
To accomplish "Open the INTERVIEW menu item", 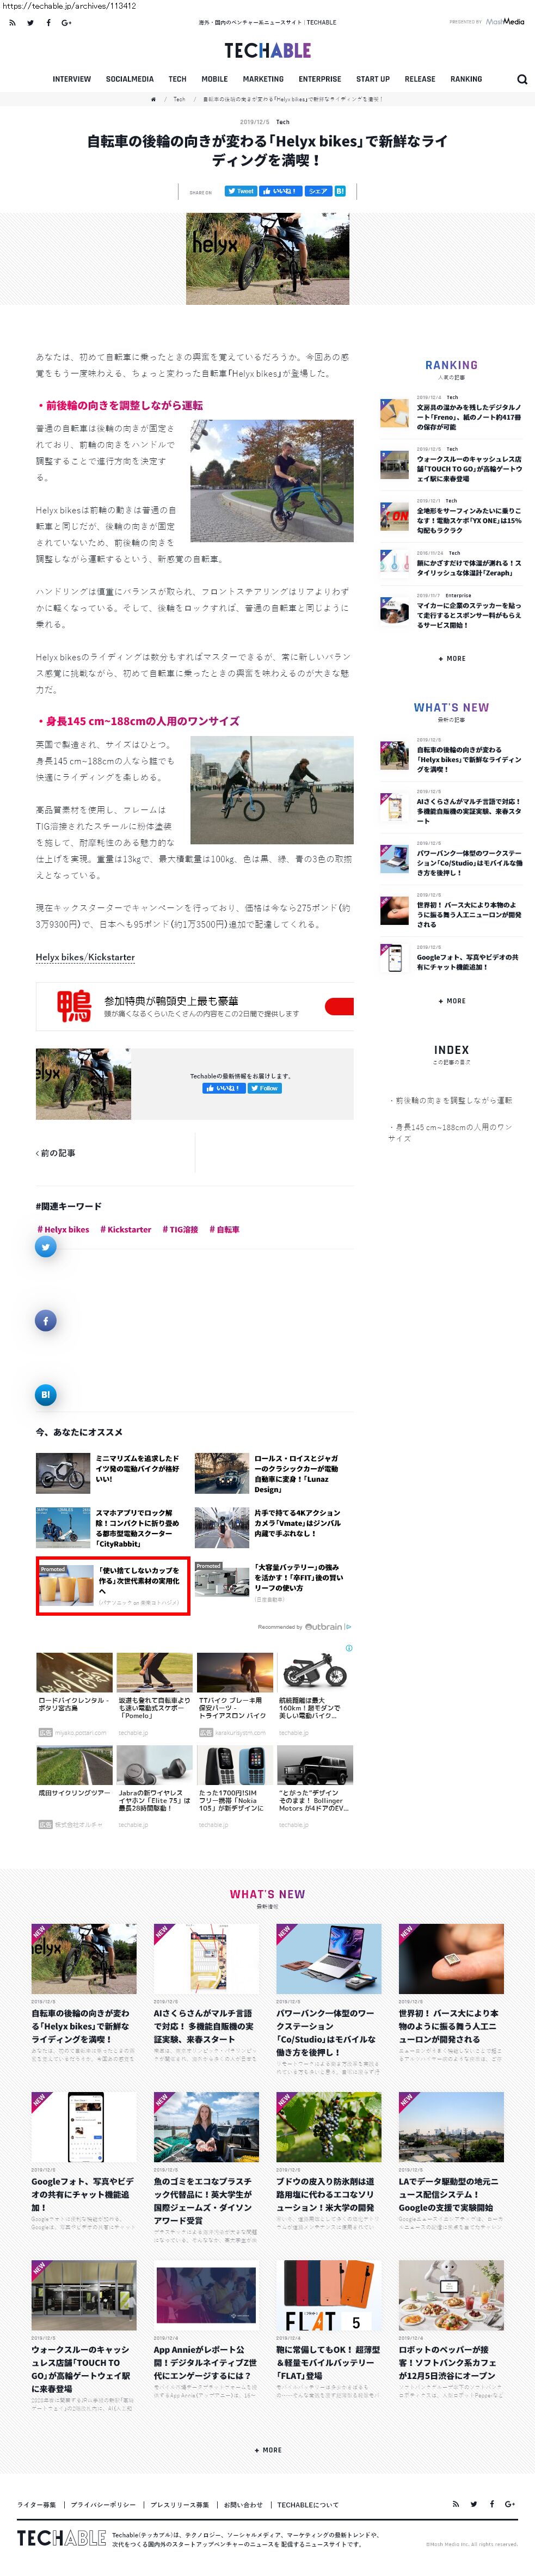I will point(71,79).
